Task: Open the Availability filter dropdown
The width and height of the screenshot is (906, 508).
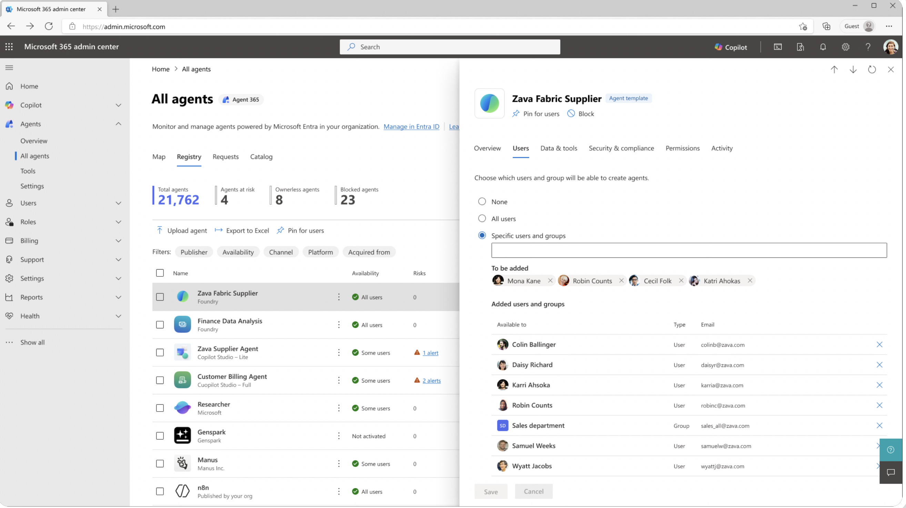Action: pos(238,252)
